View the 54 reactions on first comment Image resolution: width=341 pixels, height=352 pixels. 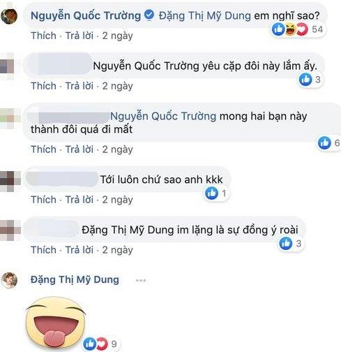(x=298, y=29)
